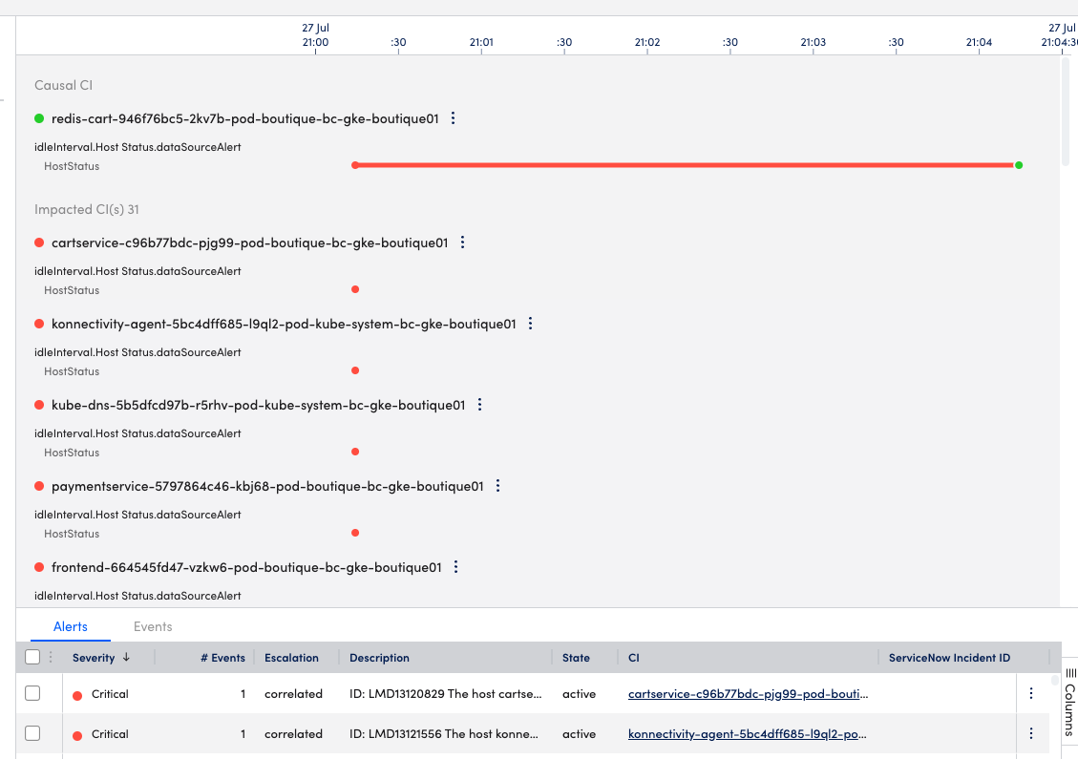Select cartservice-c96b77bdc-pjg99 CI name in timeline
Screen dimensions: 1078x759
(x=249, y=242)
